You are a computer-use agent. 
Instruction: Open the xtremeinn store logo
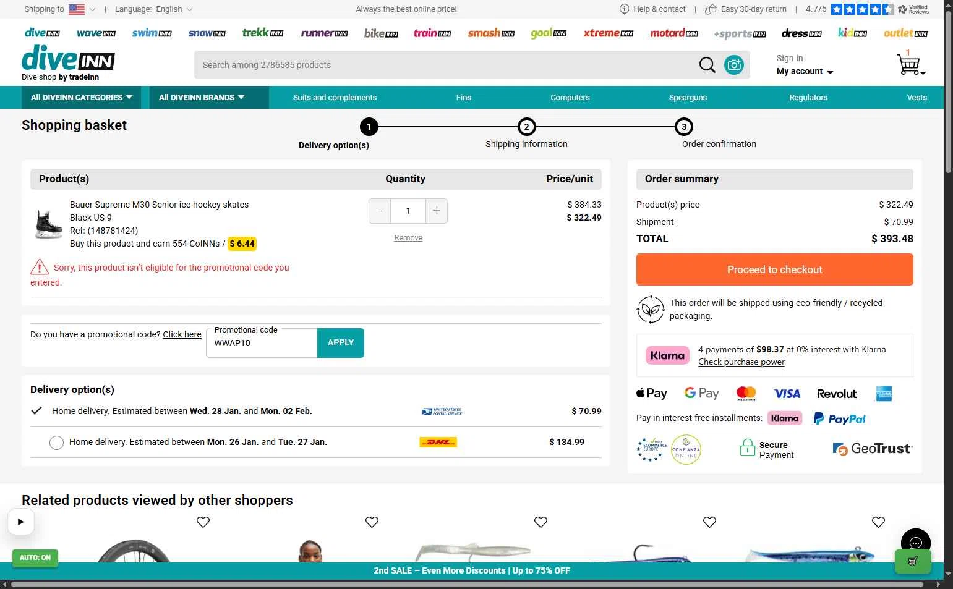[609, 33]
